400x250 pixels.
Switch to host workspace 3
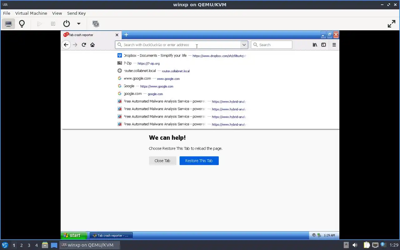[29, 245]
